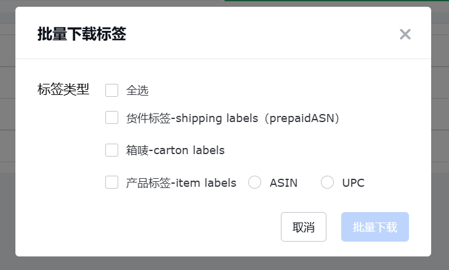Click the blue 批量下载 button
This screenshot has width=449, height=270.
pos(375,227)
